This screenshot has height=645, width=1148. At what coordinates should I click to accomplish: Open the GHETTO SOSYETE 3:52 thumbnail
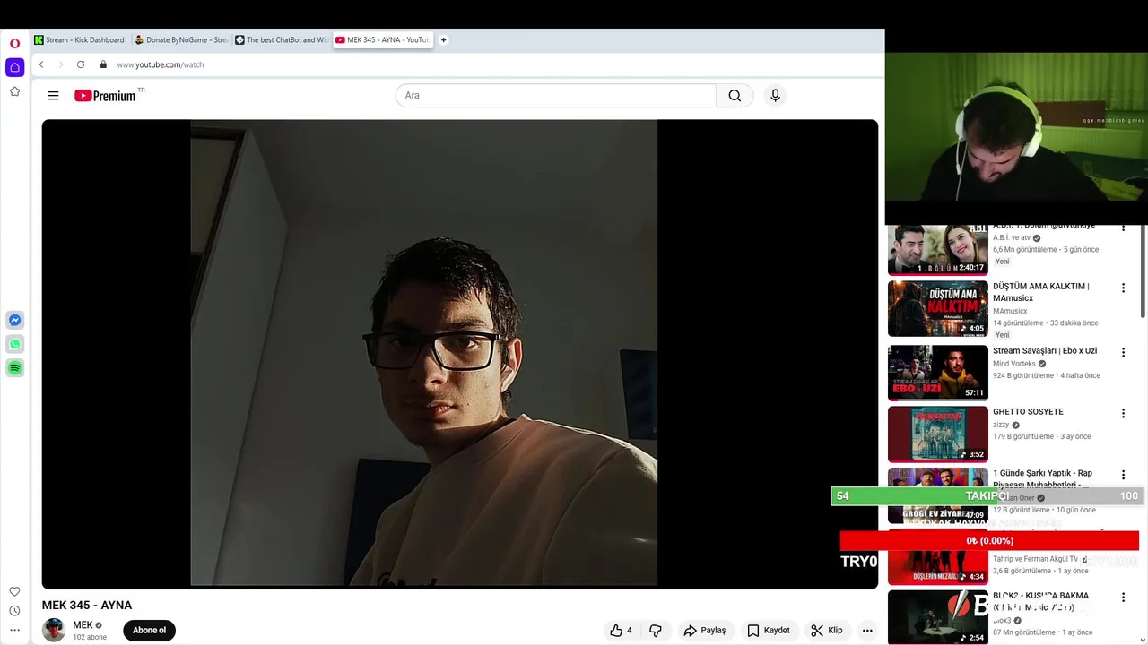pyautogui.click(x=937, y=434)
